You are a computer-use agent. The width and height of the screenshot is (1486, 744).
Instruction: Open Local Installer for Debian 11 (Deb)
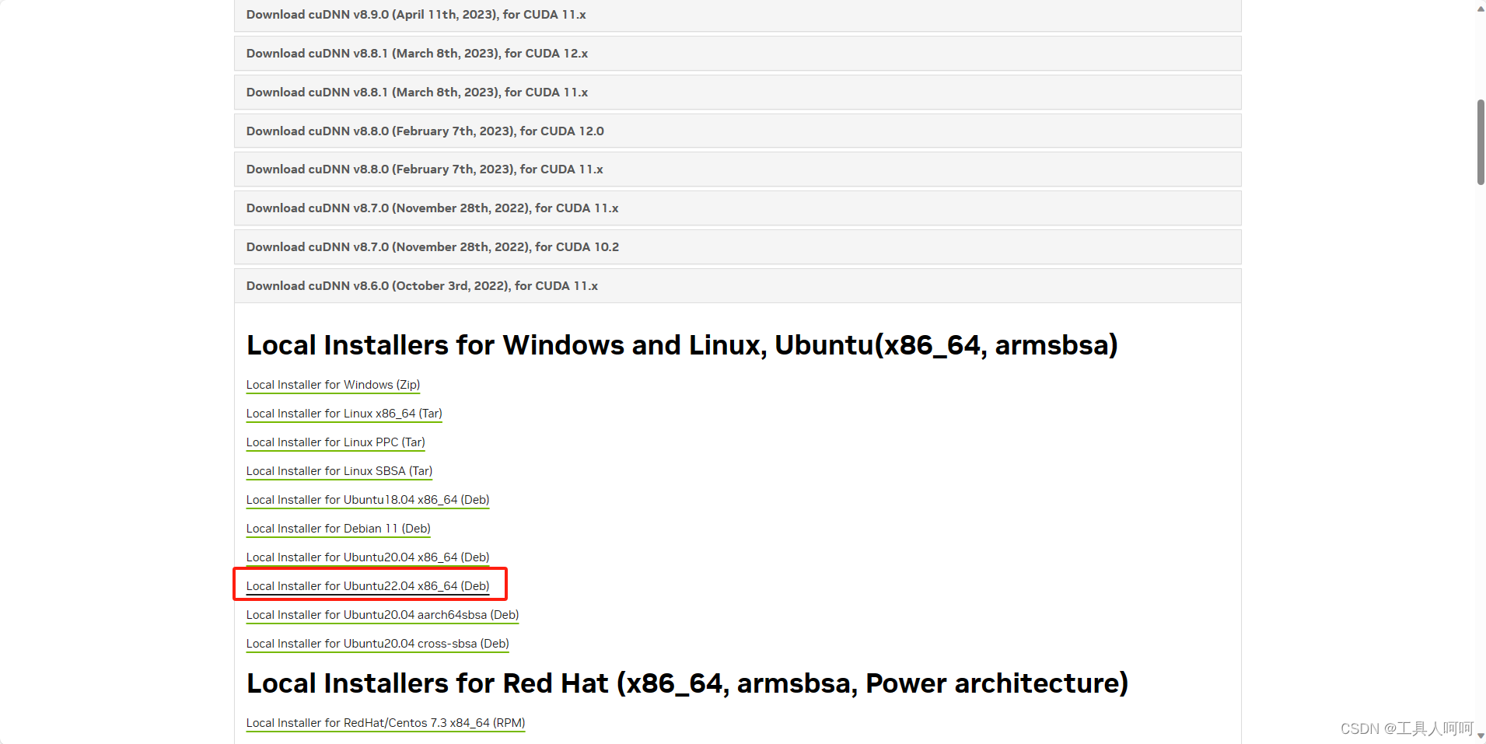(x=338, y=529)
